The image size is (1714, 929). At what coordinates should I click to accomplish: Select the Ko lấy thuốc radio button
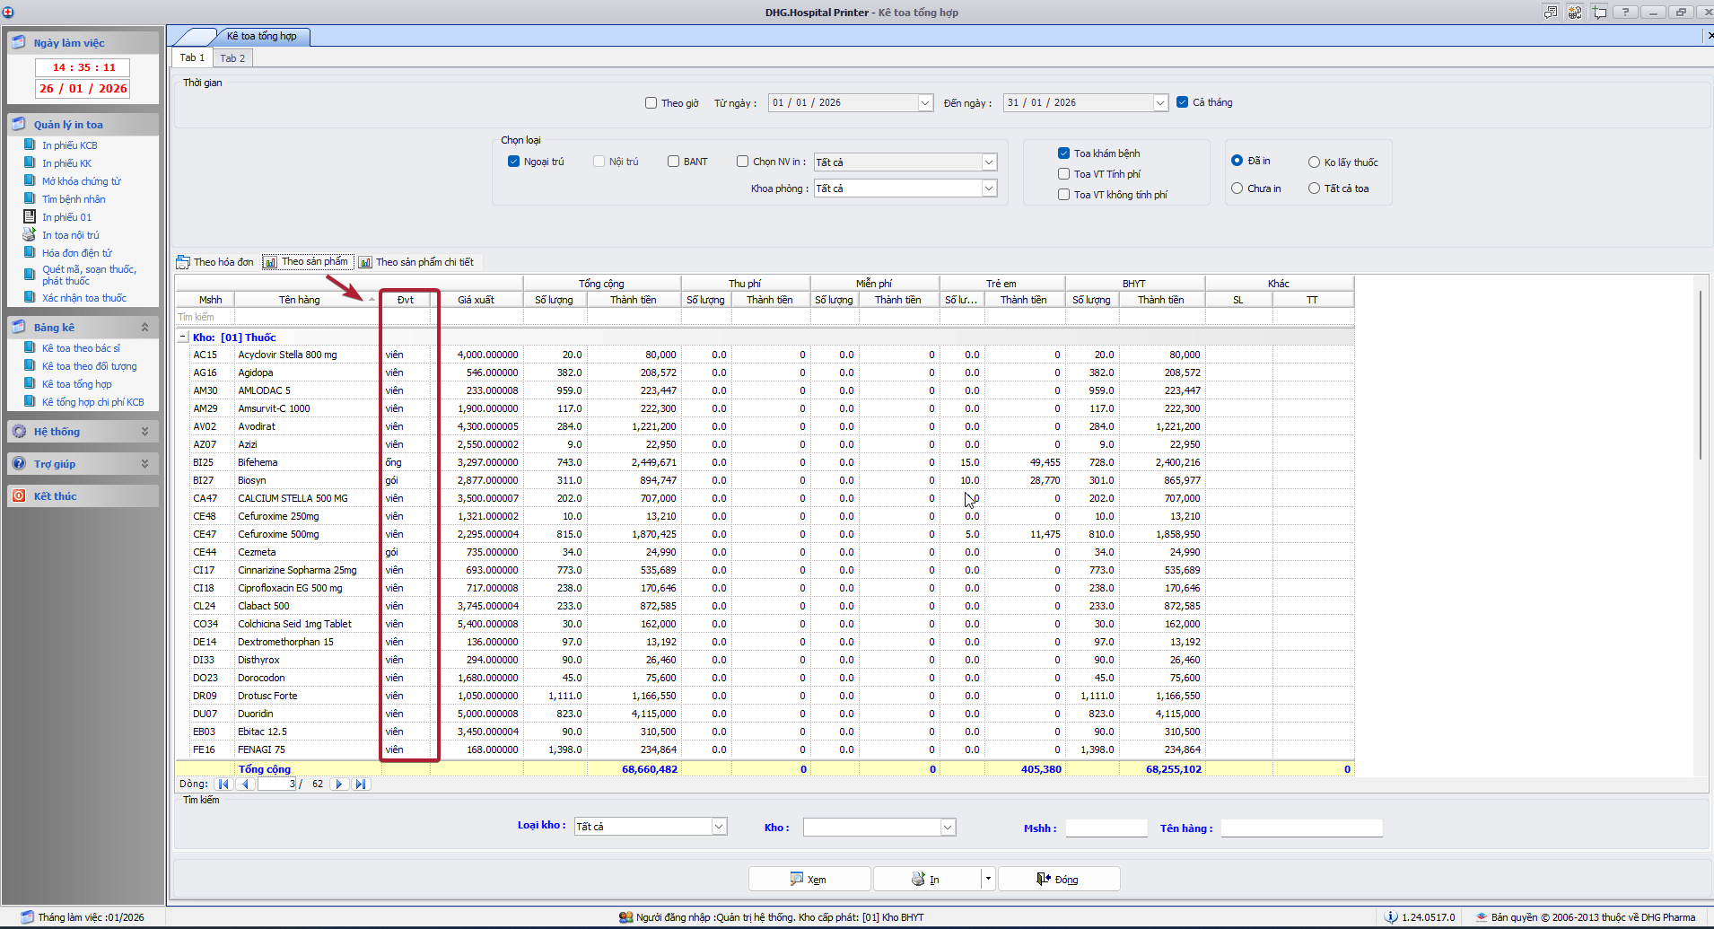[x=1315, y=162]
